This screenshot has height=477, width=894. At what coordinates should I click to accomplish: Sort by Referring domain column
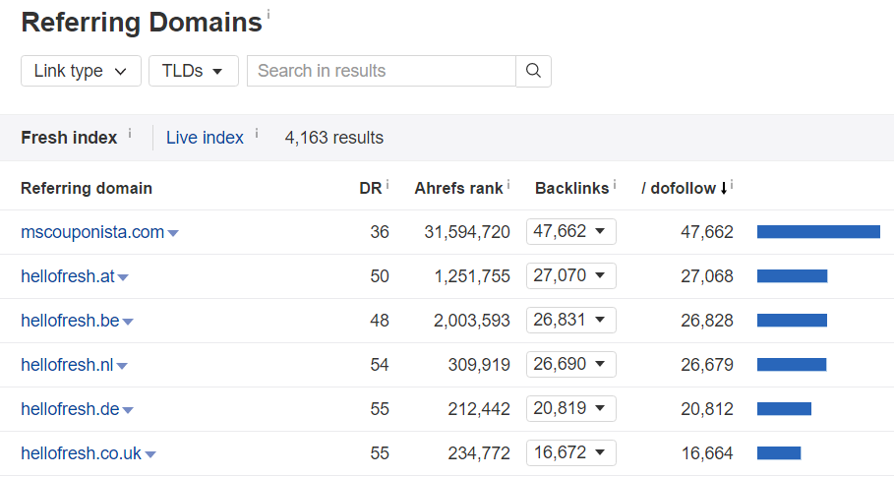[x=87, y=188]
